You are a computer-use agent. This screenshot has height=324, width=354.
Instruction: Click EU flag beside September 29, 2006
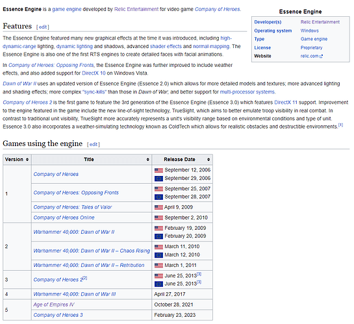click(158, 179)
